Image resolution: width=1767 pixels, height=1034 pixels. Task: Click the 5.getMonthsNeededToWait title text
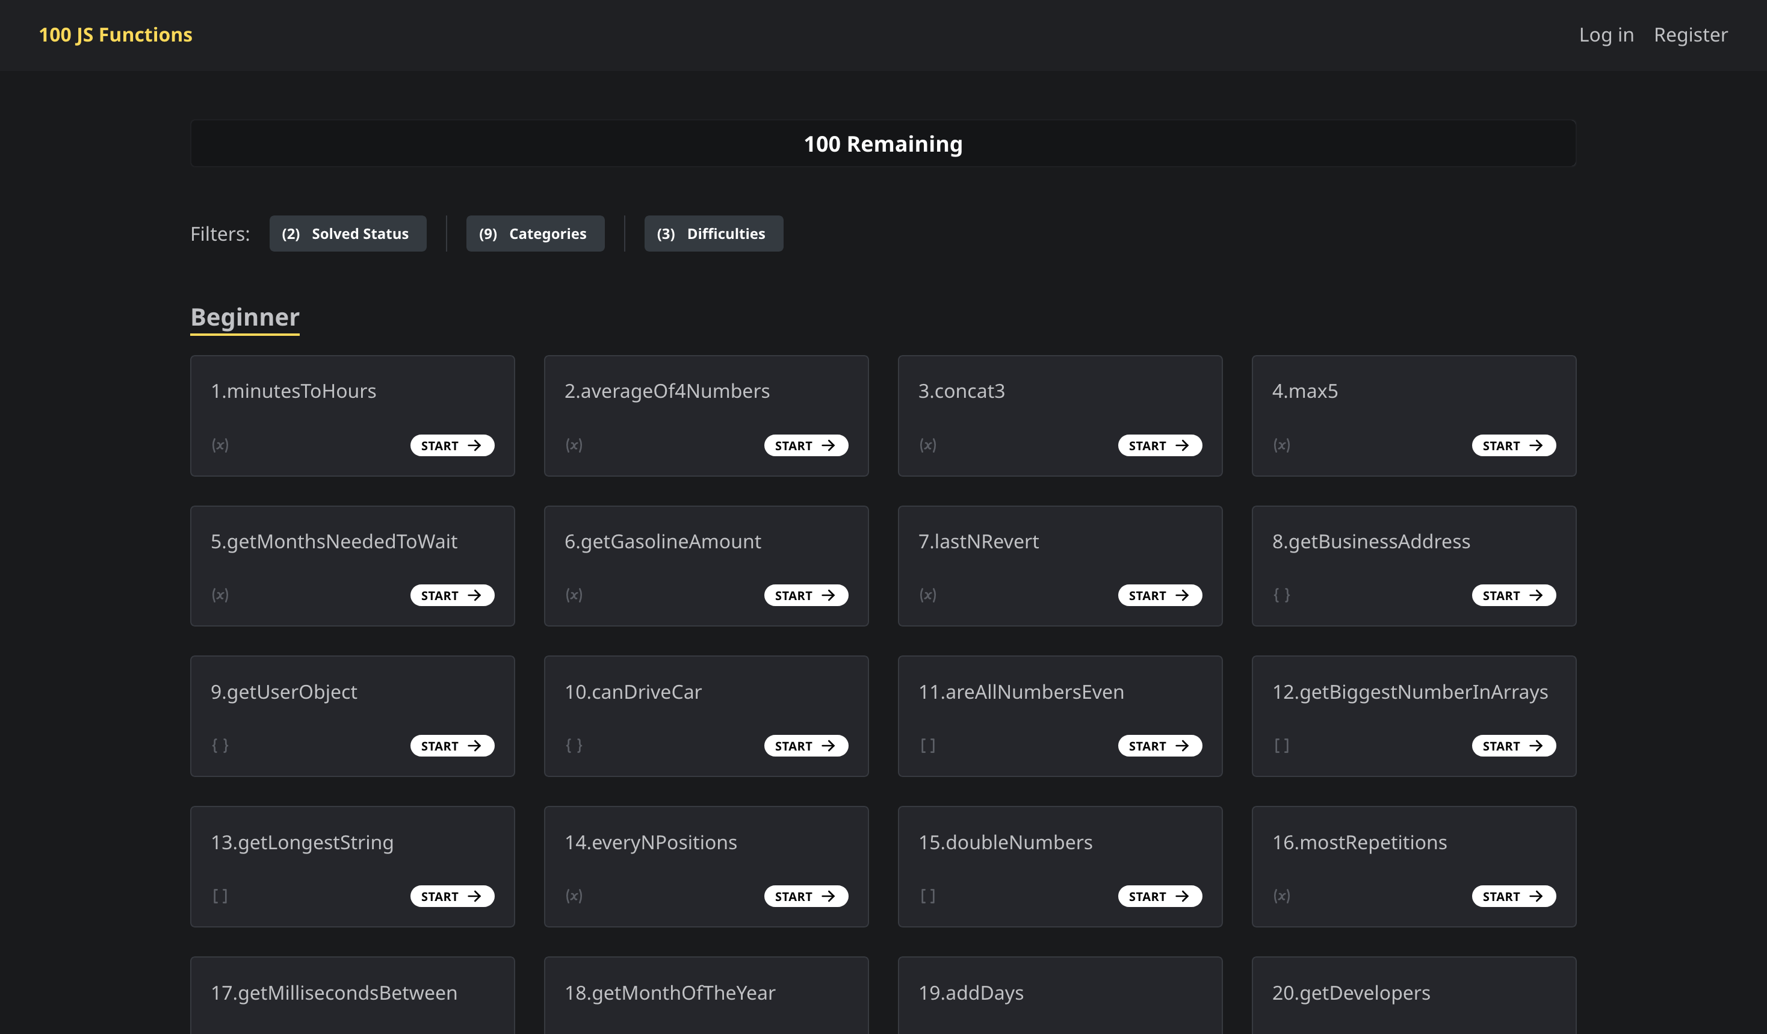pos(334,541)
